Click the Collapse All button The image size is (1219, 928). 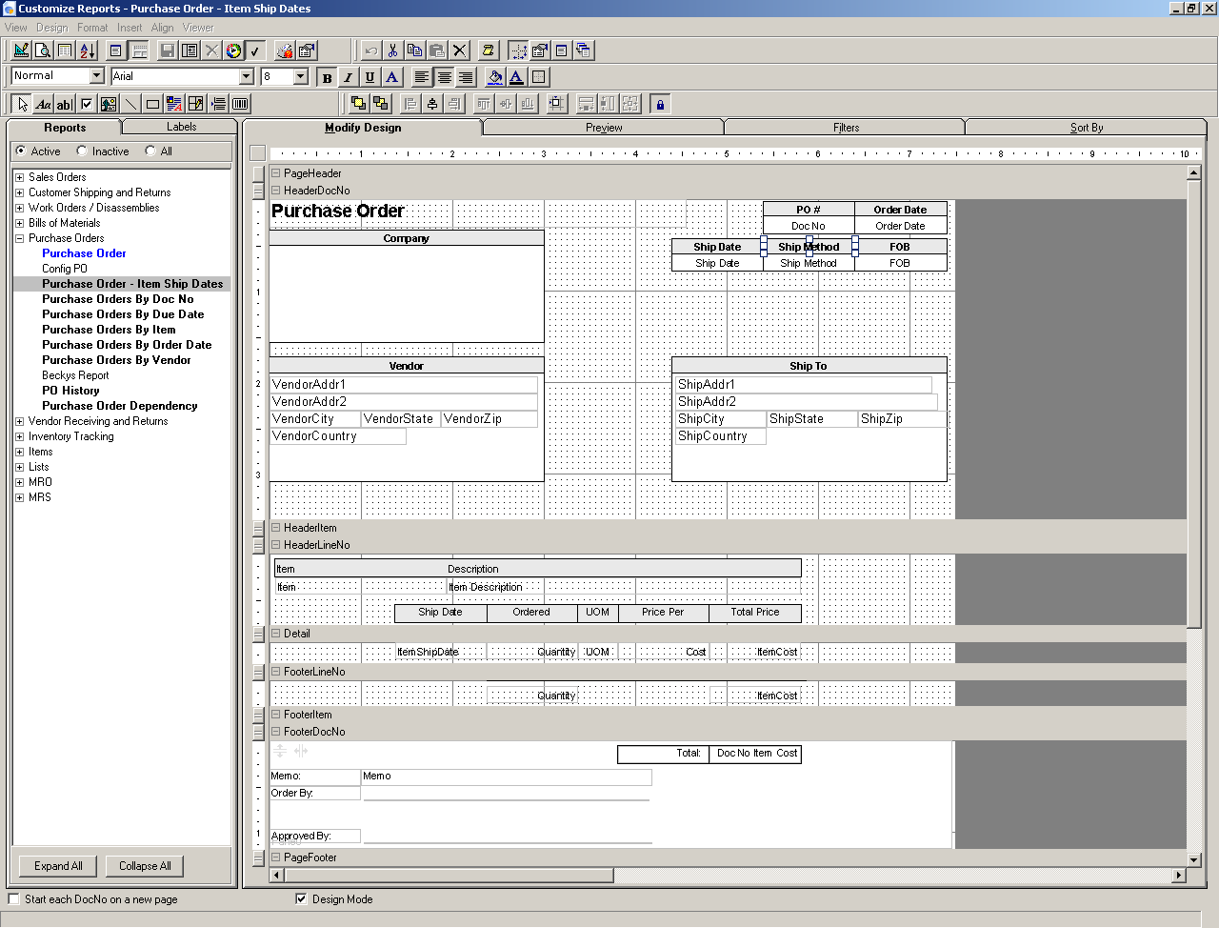(x=145, y=866)
